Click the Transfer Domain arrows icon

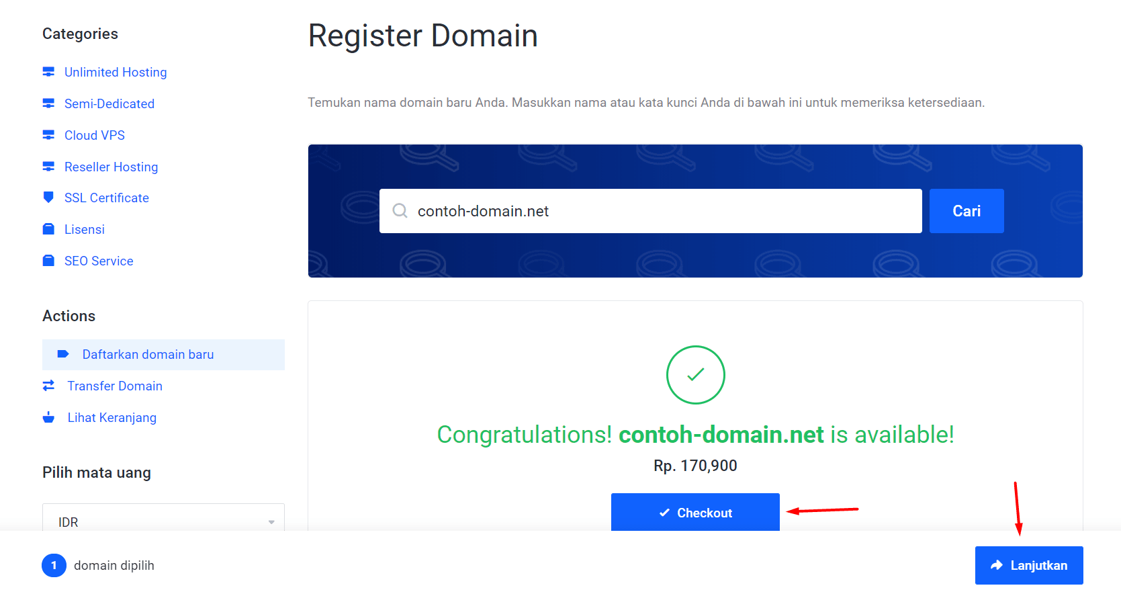(x=48, y=386)
